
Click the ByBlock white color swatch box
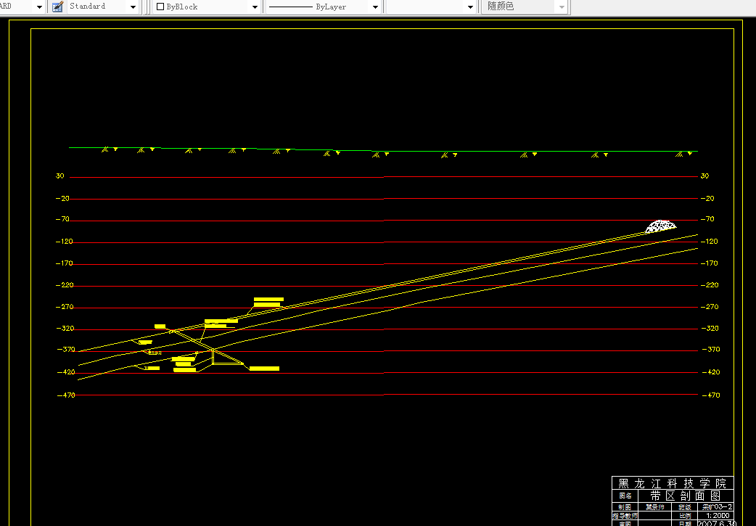[160, 7]
